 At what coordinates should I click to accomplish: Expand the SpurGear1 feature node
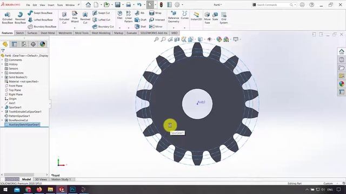(x=2, y=107)
